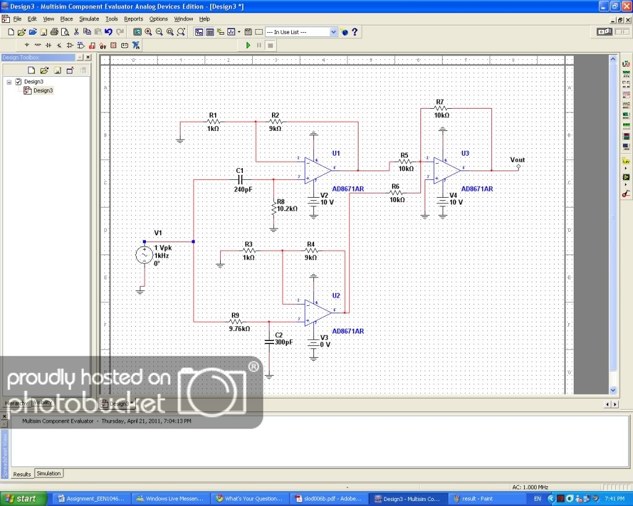Place an analog op-amp component

(x=70, y=45)
